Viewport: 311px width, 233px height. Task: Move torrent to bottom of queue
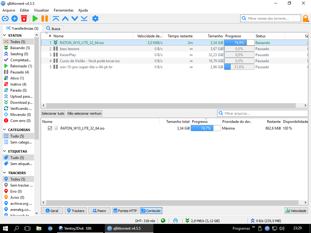84,19
